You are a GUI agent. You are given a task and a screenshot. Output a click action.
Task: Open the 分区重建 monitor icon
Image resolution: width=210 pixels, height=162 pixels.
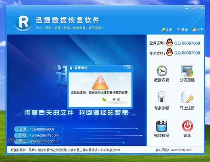click(187, 71)
